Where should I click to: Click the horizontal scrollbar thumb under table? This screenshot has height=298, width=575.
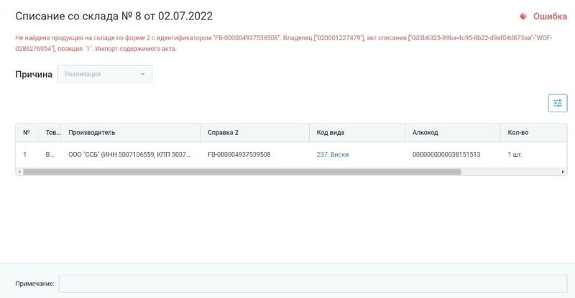click(242, 172)
